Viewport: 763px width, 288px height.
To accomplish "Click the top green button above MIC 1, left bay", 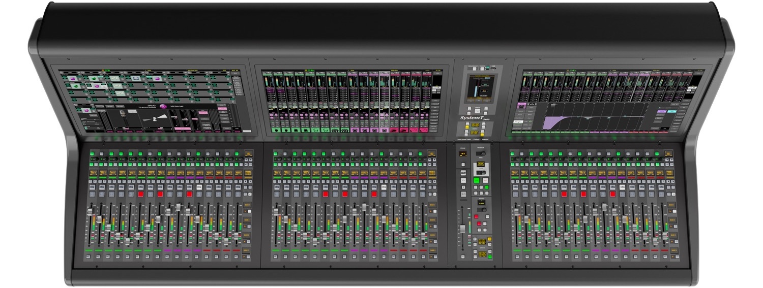I will 92,153.
